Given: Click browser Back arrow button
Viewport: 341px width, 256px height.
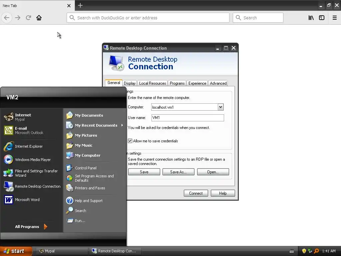Looking at the screenshot, I should (7, 18).
